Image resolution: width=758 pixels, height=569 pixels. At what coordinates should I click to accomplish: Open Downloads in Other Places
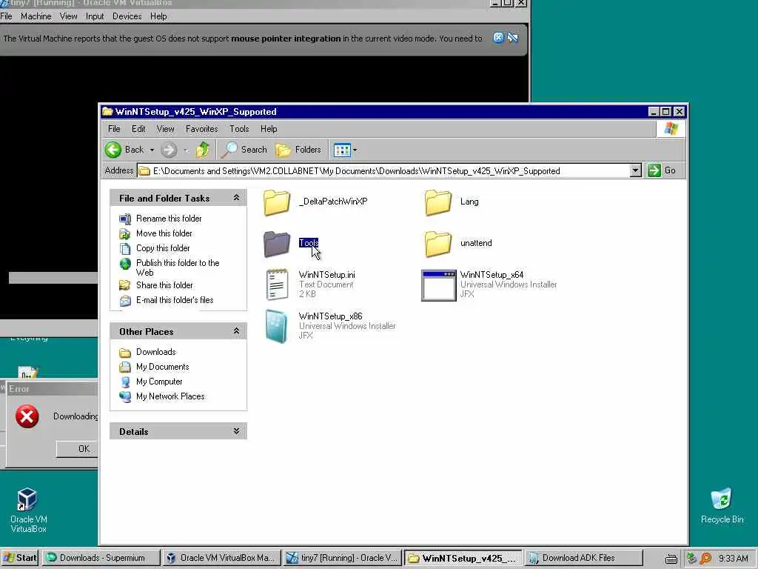point(155,352)
